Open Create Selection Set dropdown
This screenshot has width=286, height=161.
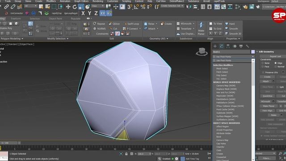tap(172, 6)
